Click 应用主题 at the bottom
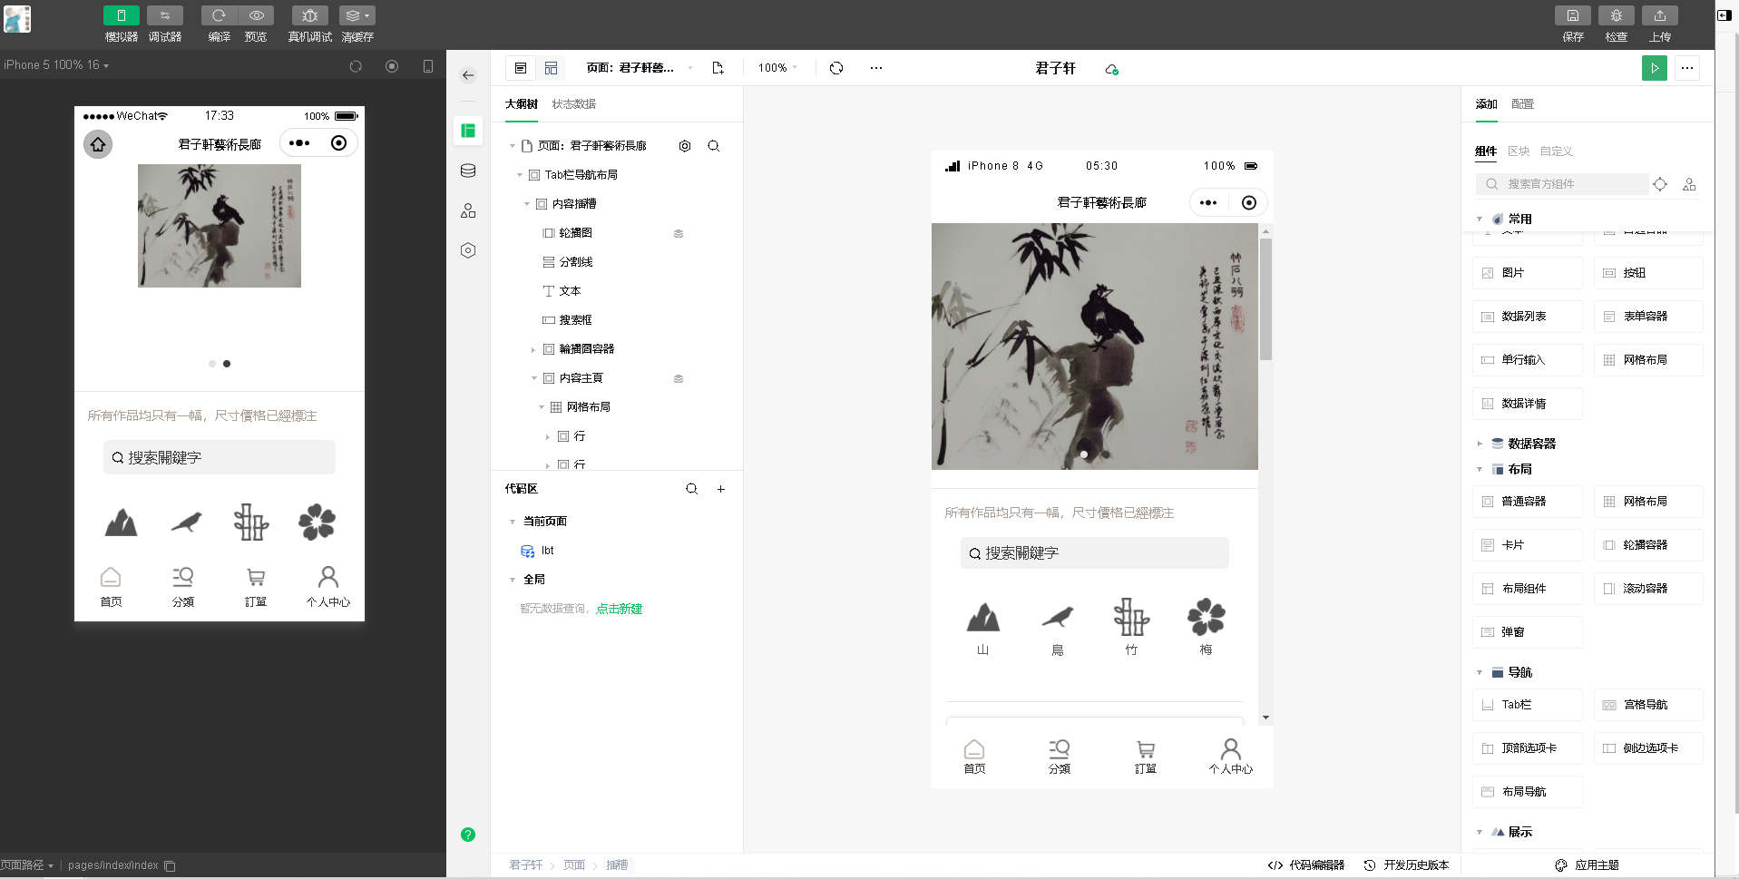 pos(1587,865)
